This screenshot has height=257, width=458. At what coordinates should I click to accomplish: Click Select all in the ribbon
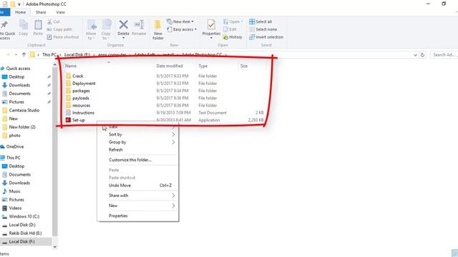pos(260,21)
